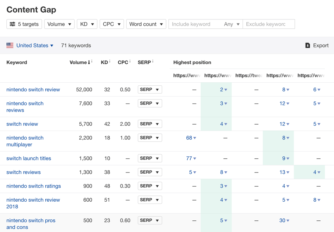Sort by the Volume column header
Viewport: 334px width, 232px height.
(80, 62)
